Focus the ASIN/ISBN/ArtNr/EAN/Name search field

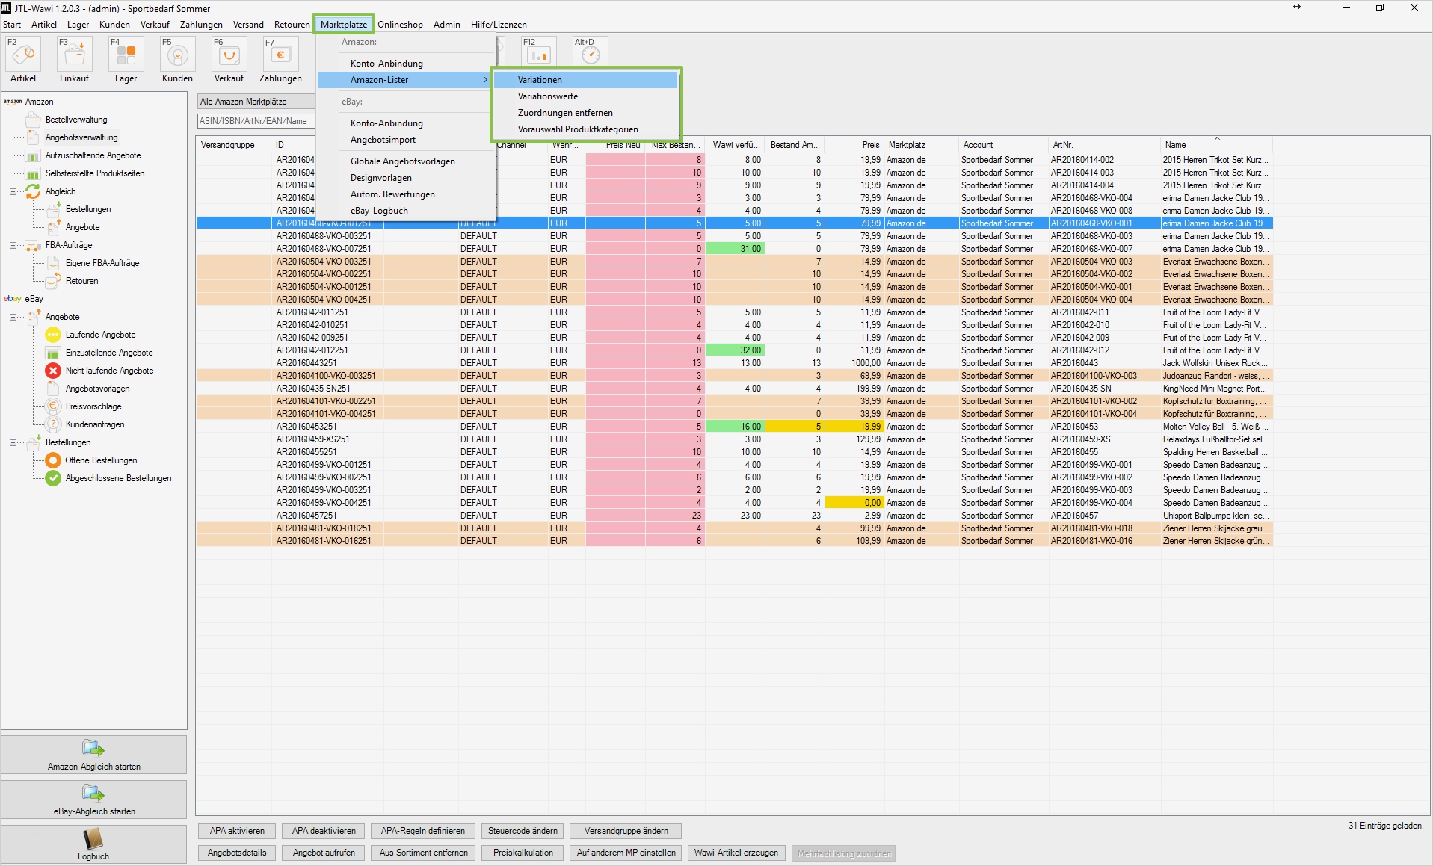(256, 121)
